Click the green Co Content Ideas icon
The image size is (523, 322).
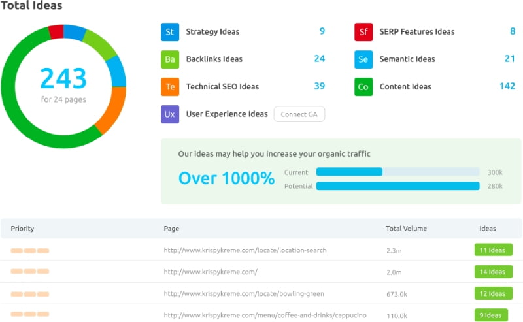pyautogui.click(x=363, y=87)
